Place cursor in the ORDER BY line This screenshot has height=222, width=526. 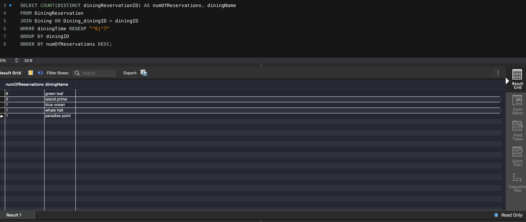[66, 44]
